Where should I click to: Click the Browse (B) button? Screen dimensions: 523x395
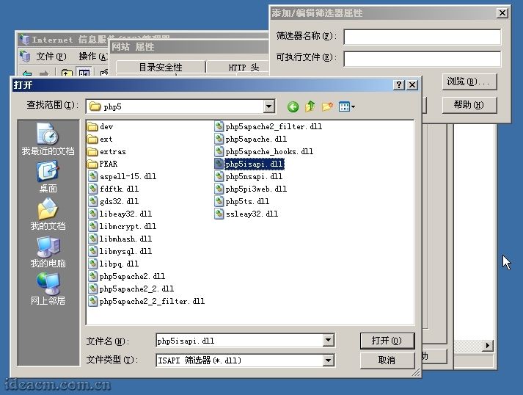(x=470, y=81)
